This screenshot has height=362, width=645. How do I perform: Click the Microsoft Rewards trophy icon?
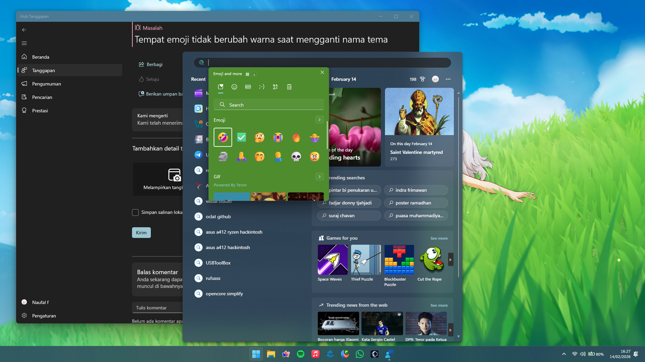(x=422, y=79)
